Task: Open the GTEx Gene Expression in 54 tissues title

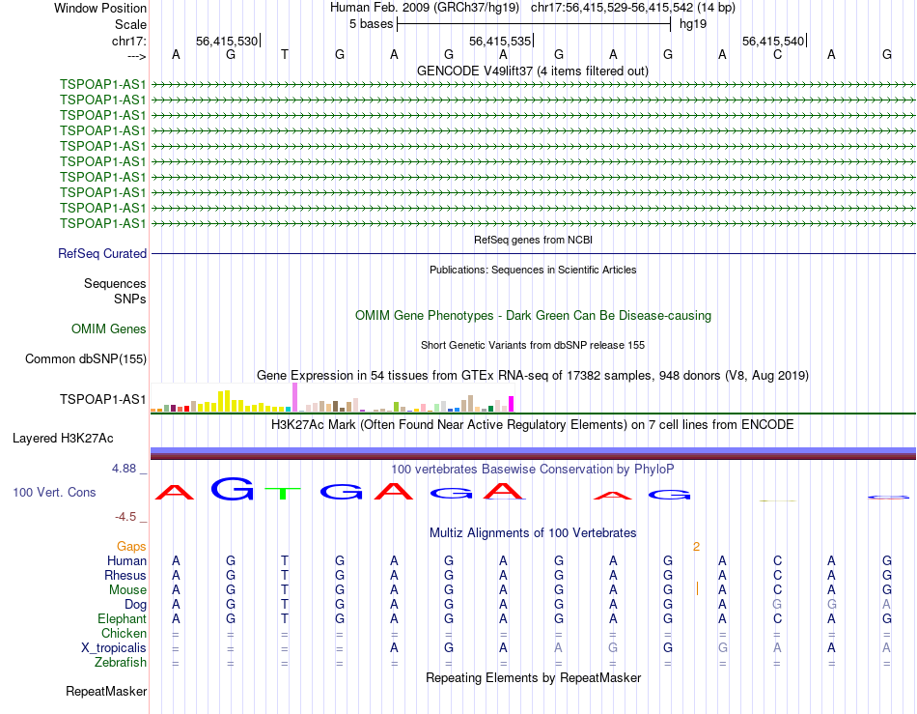Action: (x=533, y=375)
